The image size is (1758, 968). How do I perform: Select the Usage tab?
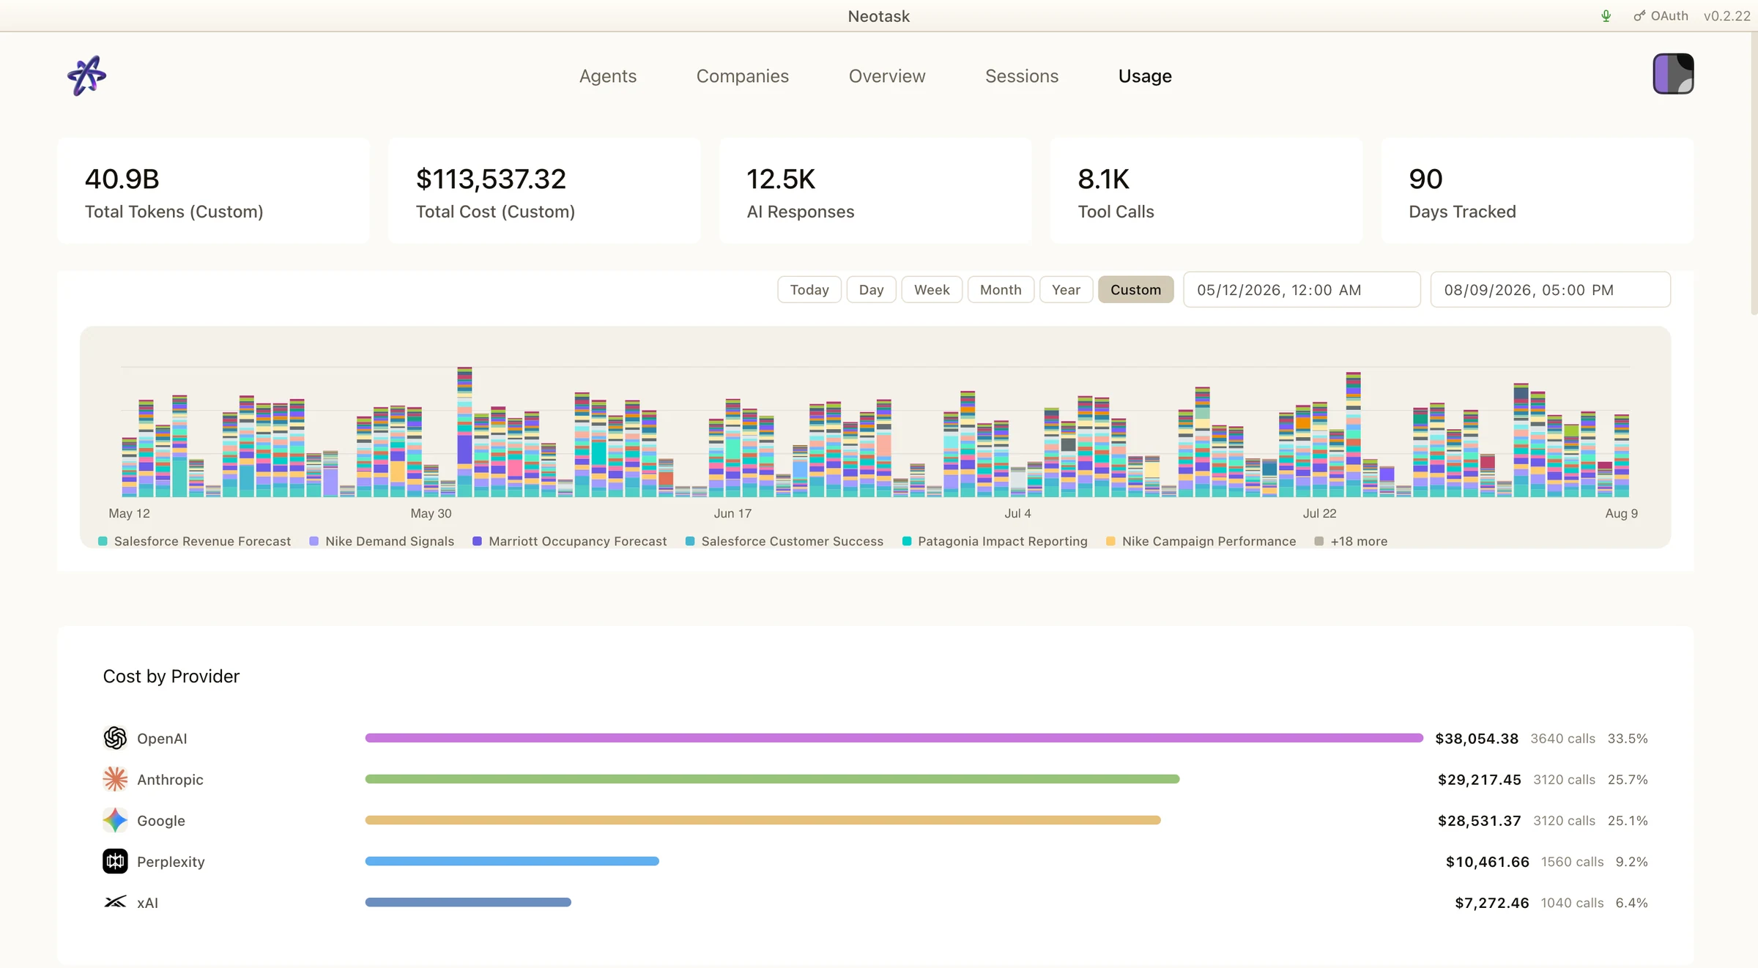1144,76
